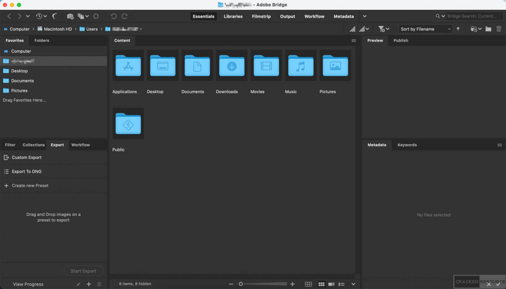The width and height of the screenshot is (506, 289).
Task: Adjust the thumbnail size slider
Action: tap(241, 283)
